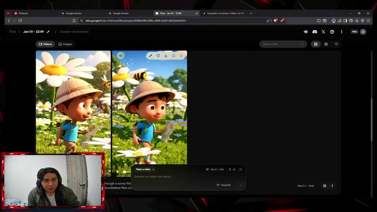Open Leo AI sparkle icon

click(x=357, y=21)
